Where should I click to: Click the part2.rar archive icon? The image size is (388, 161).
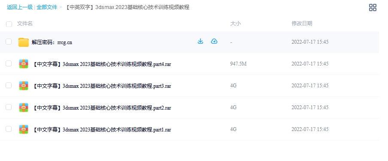point(24,107)
